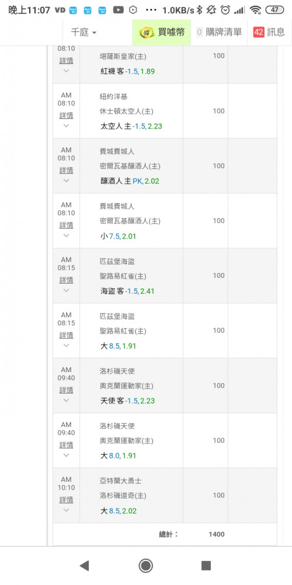
Task: Expand chevron under 太空人 主 08:10 row
Action: 66,126
